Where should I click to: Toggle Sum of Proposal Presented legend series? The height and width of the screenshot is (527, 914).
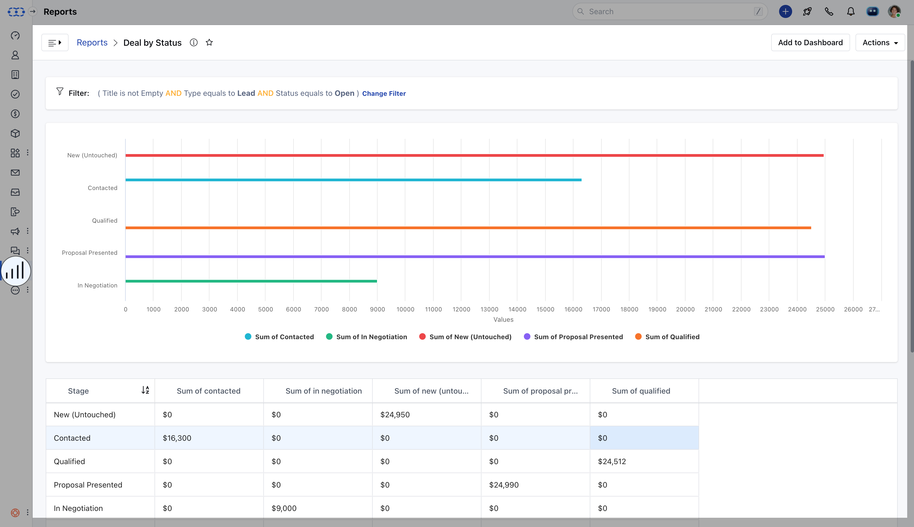tap(573, 337)
